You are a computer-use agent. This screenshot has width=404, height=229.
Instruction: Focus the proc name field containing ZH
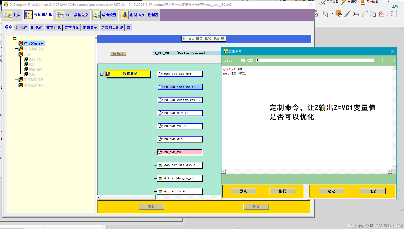point(315,60)
